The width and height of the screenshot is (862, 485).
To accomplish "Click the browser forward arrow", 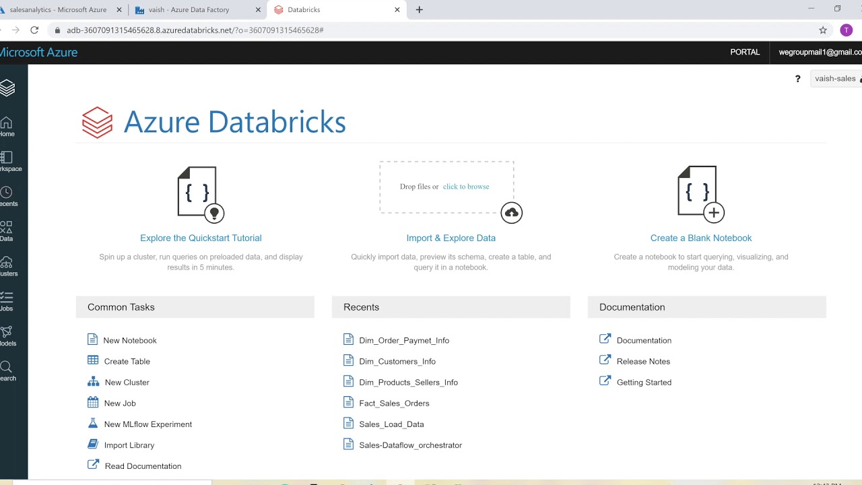I will coord(15,30).
